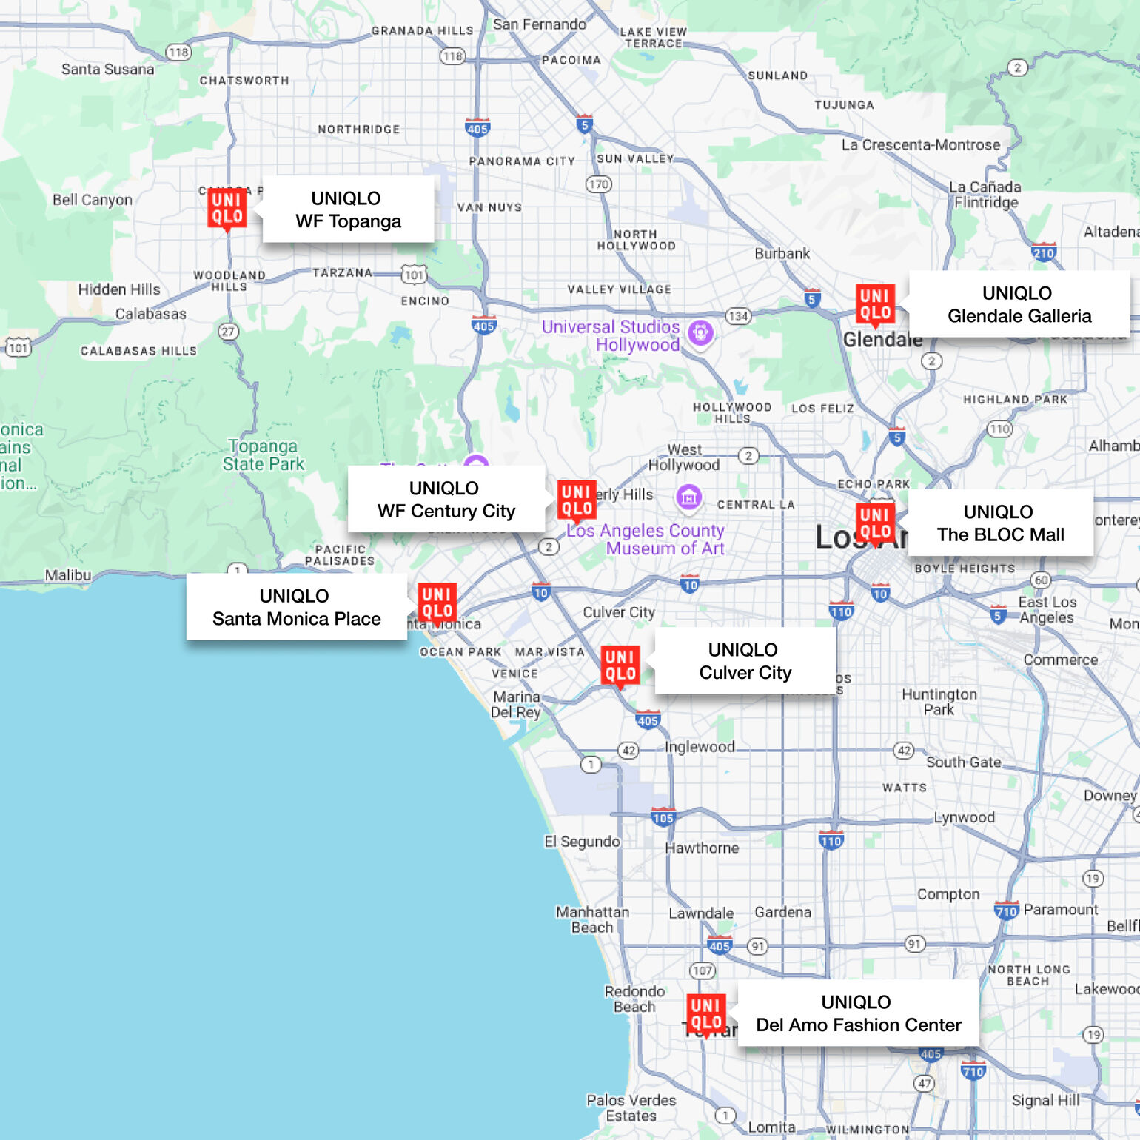This screenshot has width=1140, height=1140.
Task: Select the UNIQLO Santa Monica Place pin
Action: tap(437, 603)
